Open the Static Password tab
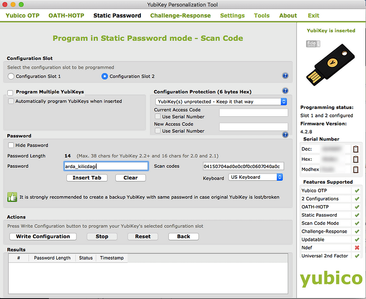 point(117,16)
